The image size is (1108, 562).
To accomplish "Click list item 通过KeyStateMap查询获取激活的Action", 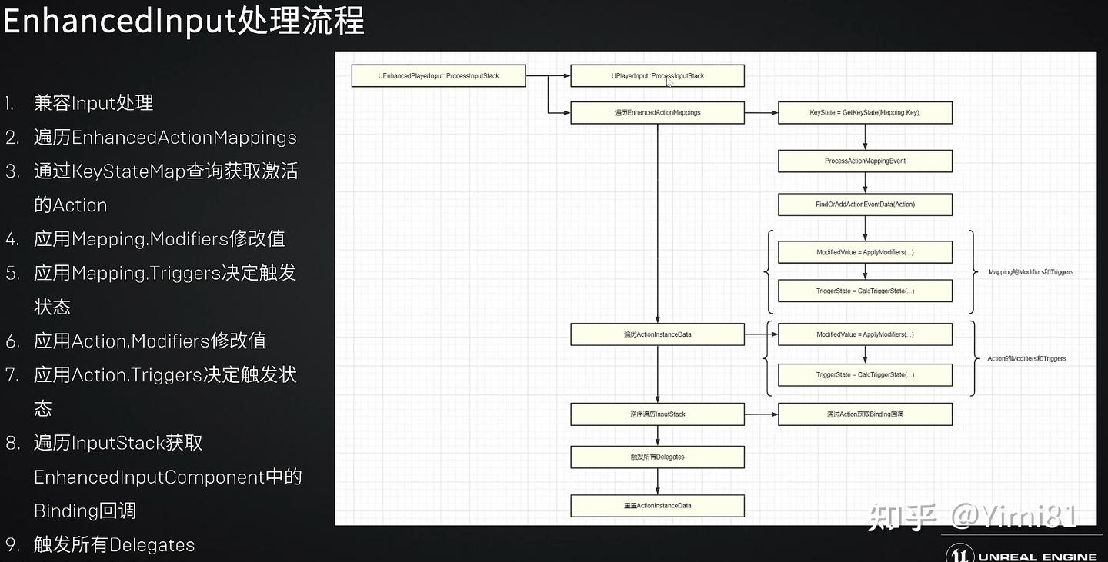I will tap(165, 188).
